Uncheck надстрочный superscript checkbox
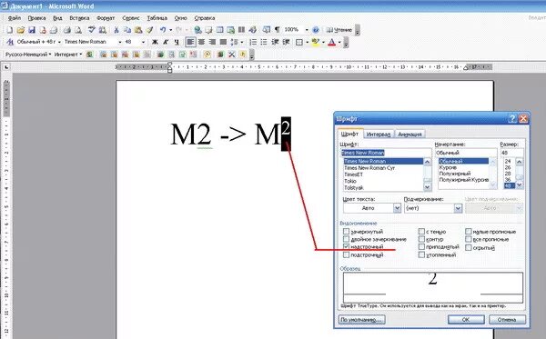Screen dimensions: 546x339 click(346, 246)
